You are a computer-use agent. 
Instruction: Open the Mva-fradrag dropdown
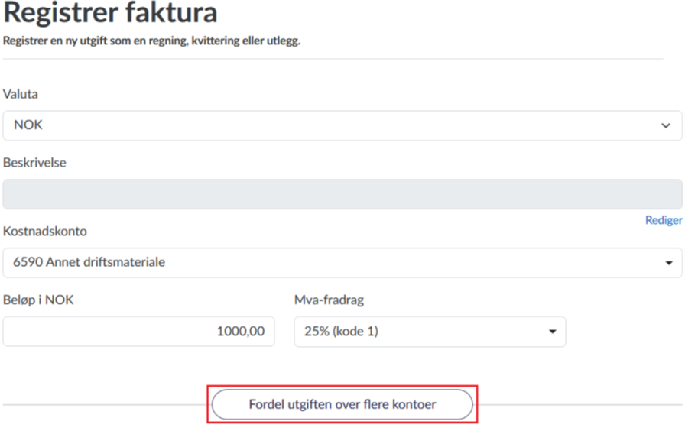click(430, 332)
